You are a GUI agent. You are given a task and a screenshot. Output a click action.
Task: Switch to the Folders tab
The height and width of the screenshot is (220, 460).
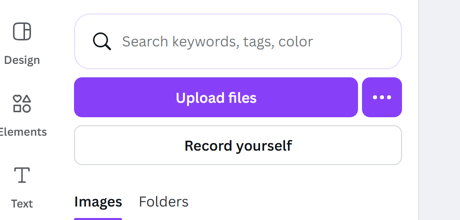pos(163,202)
